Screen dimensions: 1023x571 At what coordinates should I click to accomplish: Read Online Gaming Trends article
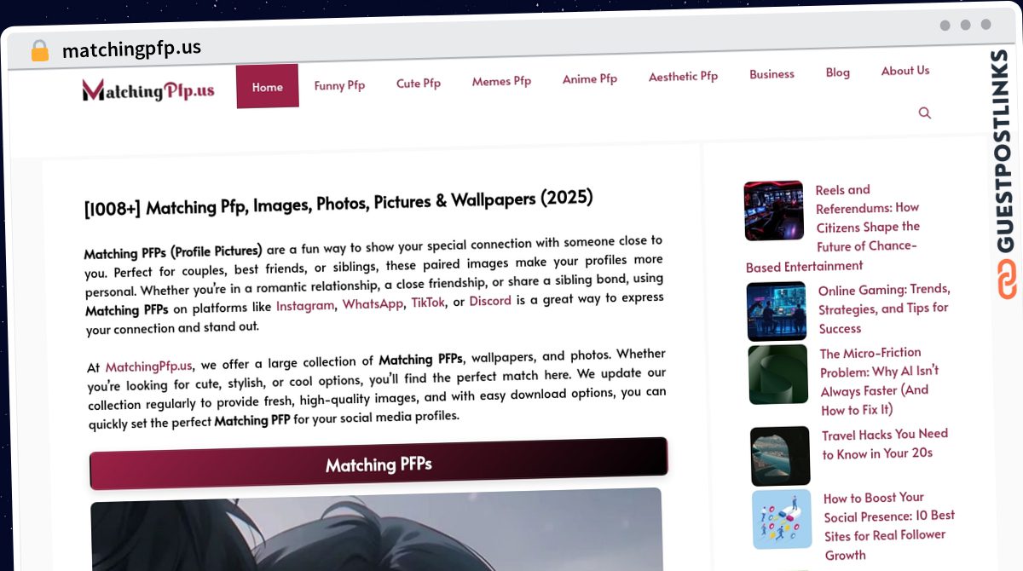[x=884, y=309]
